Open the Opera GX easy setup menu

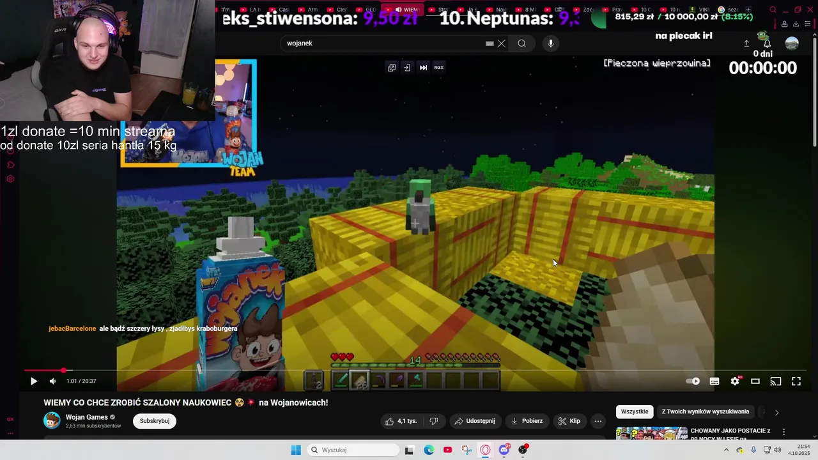(x=808, y=24)
